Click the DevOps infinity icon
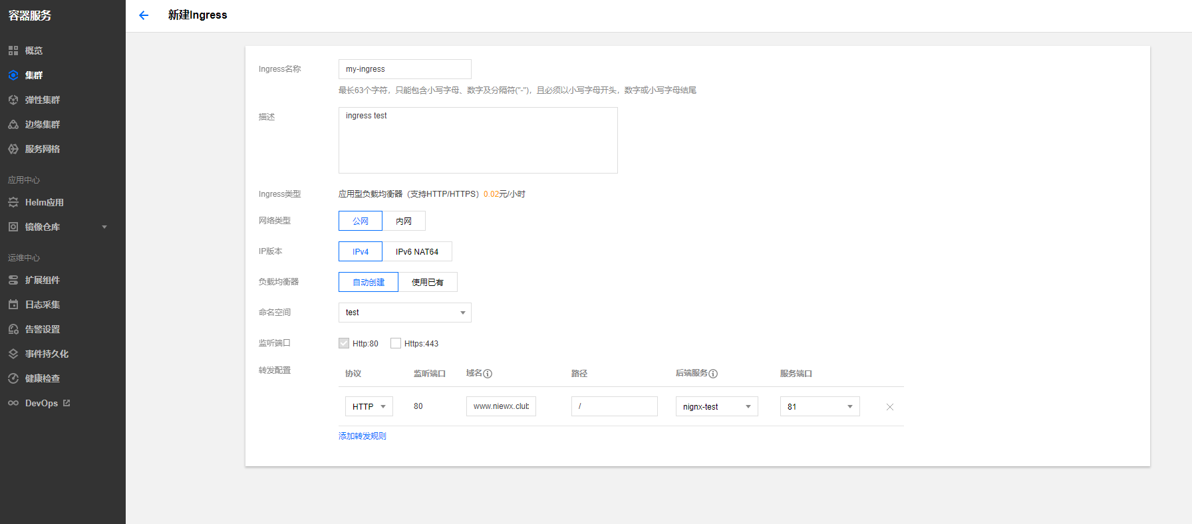This screenshot has height=524, width=1192. point(13,403)
